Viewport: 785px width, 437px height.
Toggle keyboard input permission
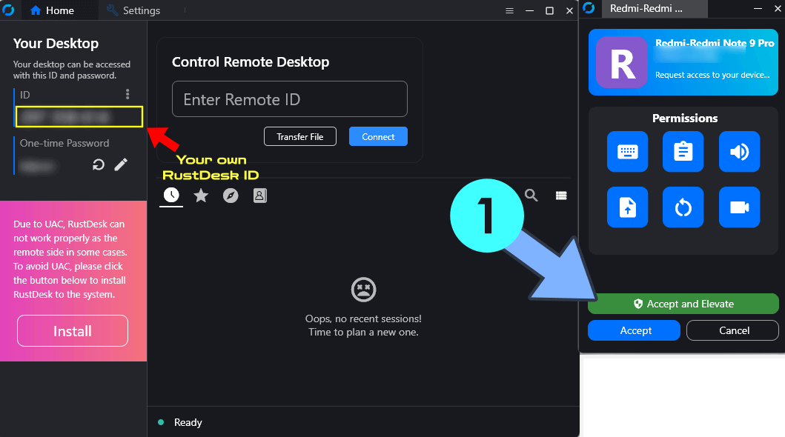(627, 152)
